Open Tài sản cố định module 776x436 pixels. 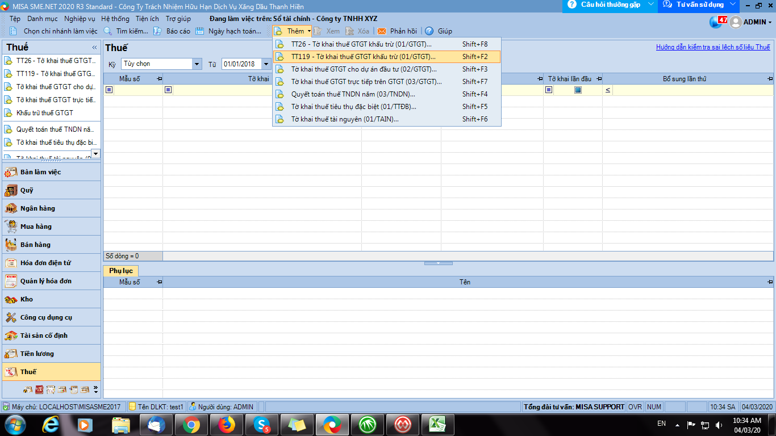point(51,336)
